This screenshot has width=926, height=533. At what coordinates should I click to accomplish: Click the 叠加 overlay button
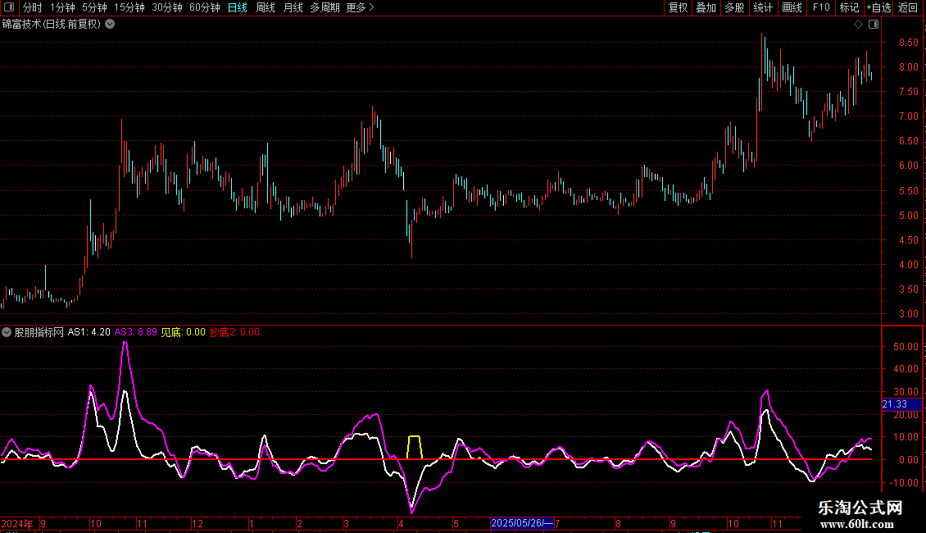[x=706, y=8]
